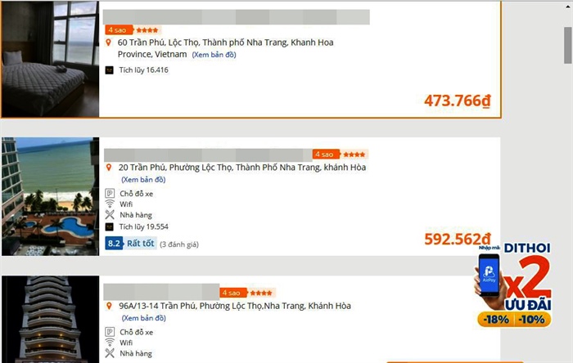Open the pool view thumbnail of the second hotel
The height and width of the screenshot is (363, 573).
(x=50, y=196)
